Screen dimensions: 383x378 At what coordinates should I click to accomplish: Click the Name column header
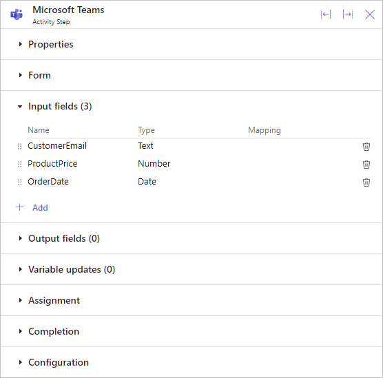click(x=39, y=130)
